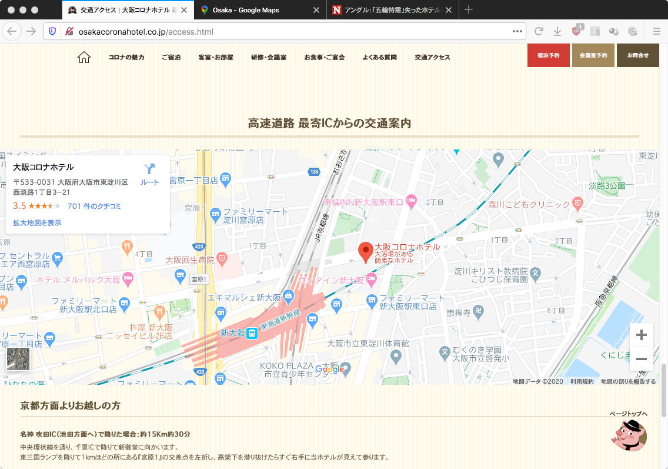The image size is (668, 469).
Task: Open 701 件のクチコミ reviews link
Action: (94, 206)
